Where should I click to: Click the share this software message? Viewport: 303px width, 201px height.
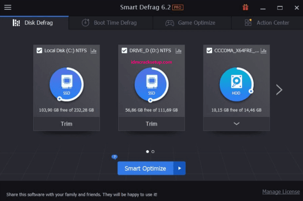pyautogui.click(x=82, y=194)
